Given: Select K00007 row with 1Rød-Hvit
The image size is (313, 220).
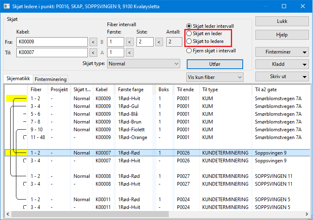Looking at the screenshot, I should pyautogui.click(x=158, y=161).
